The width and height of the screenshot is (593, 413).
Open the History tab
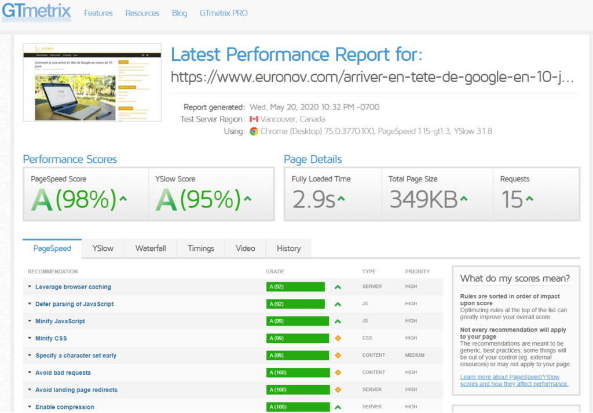288,248
